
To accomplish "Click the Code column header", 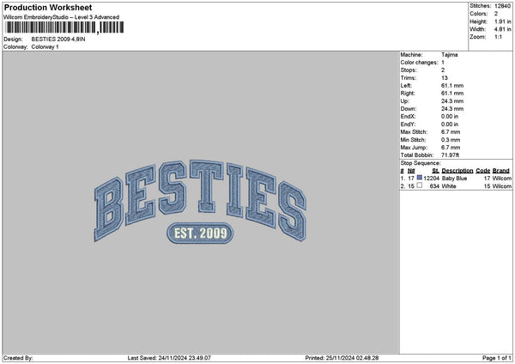I will [482, 171].
